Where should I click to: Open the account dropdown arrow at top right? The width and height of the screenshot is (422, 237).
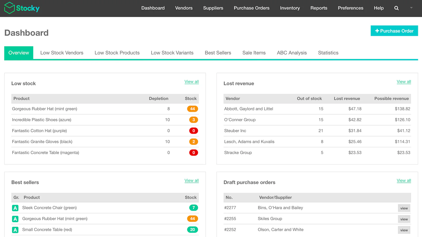(x=411, y=8)
